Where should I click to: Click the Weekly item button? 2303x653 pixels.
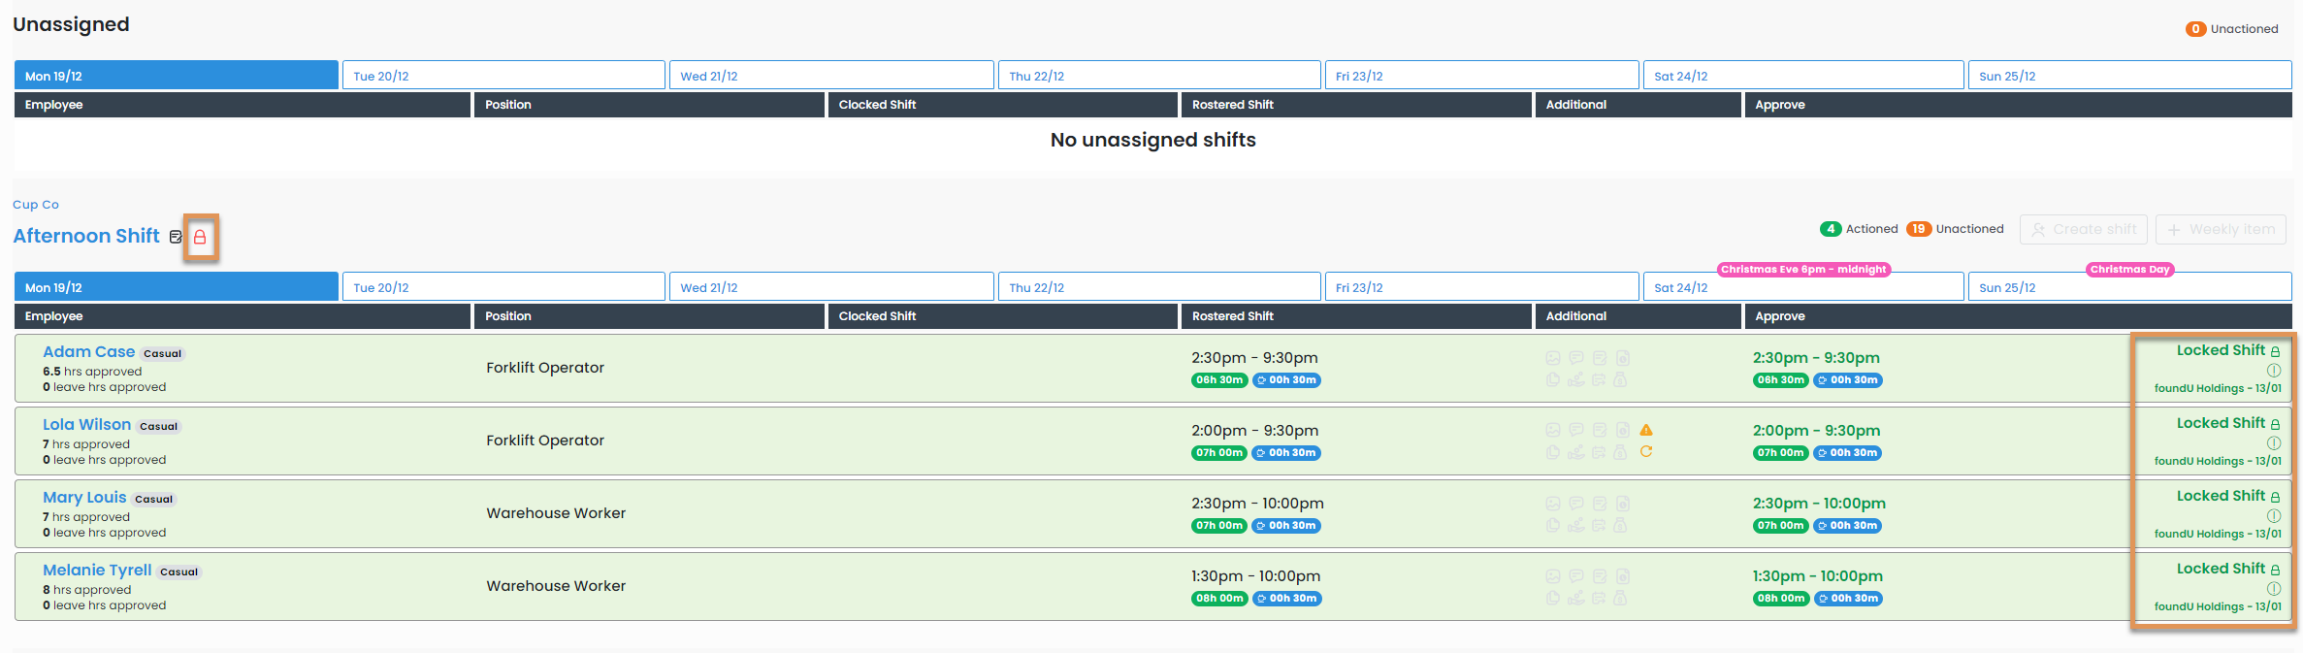click(2220, 230)
